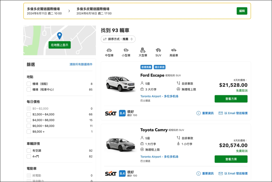
Task: Click 以 Email 發送報價 for Toyota Camry
Action: pos(236,174)
